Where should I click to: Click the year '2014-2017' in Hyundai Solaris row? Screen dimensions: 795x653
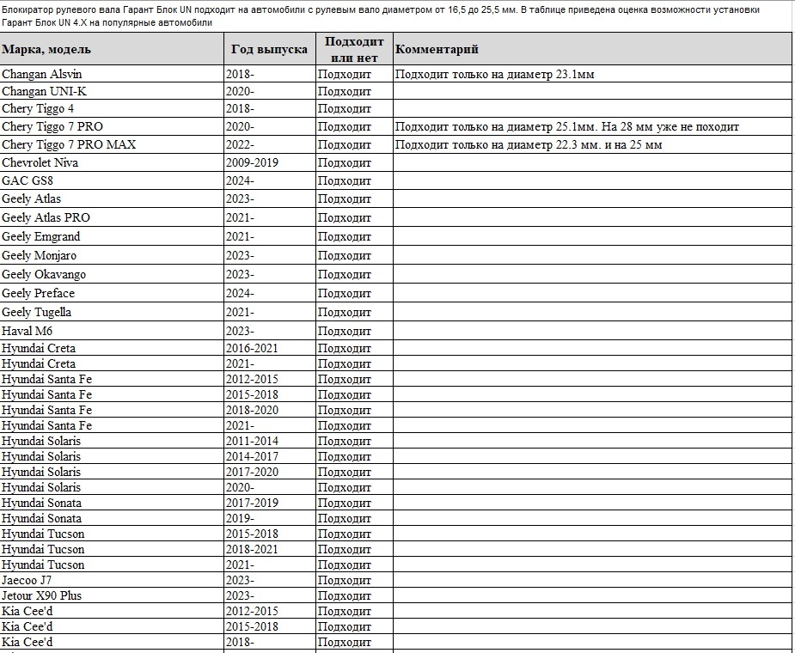pos(270,456)
